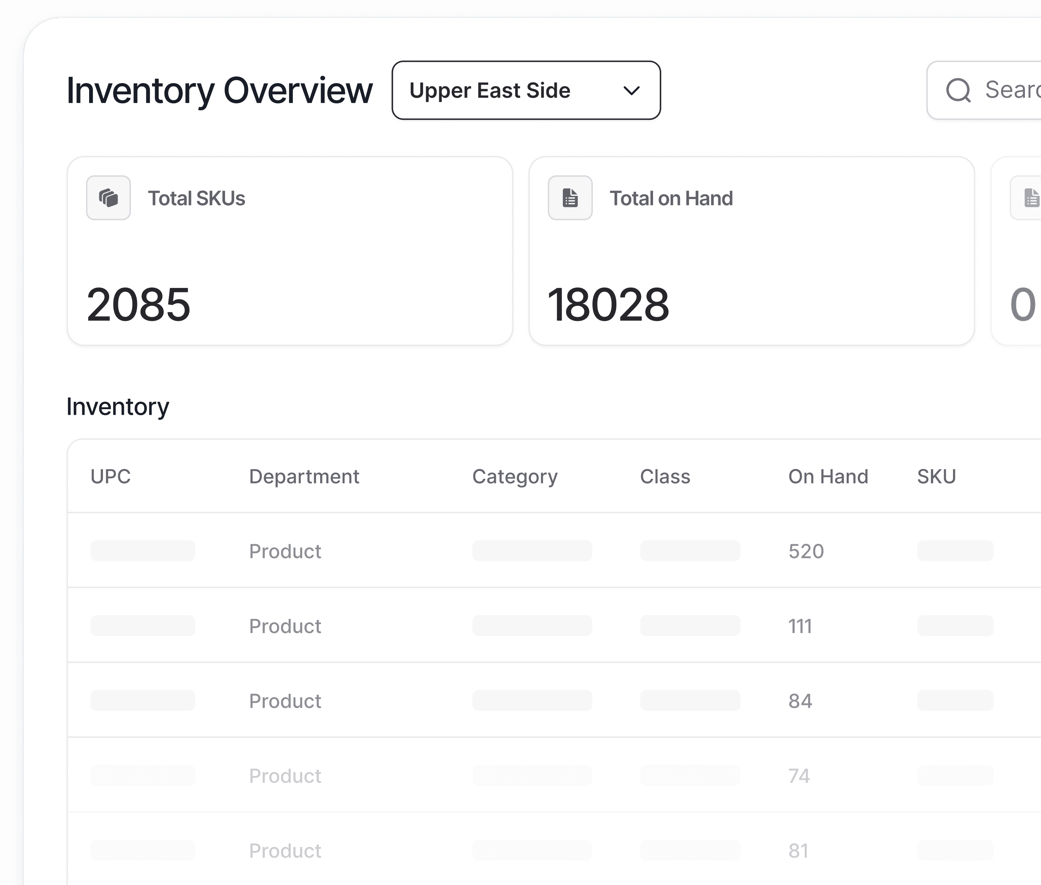Click Product in the row with 74 on hand

(285, 776)
